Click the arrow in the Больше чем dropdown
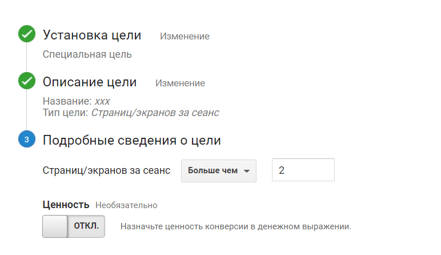441x255 pixels. [x=247, y=171]
